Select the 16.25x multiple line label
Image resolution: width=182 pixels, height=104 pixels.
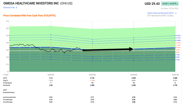tap(178, 36)
